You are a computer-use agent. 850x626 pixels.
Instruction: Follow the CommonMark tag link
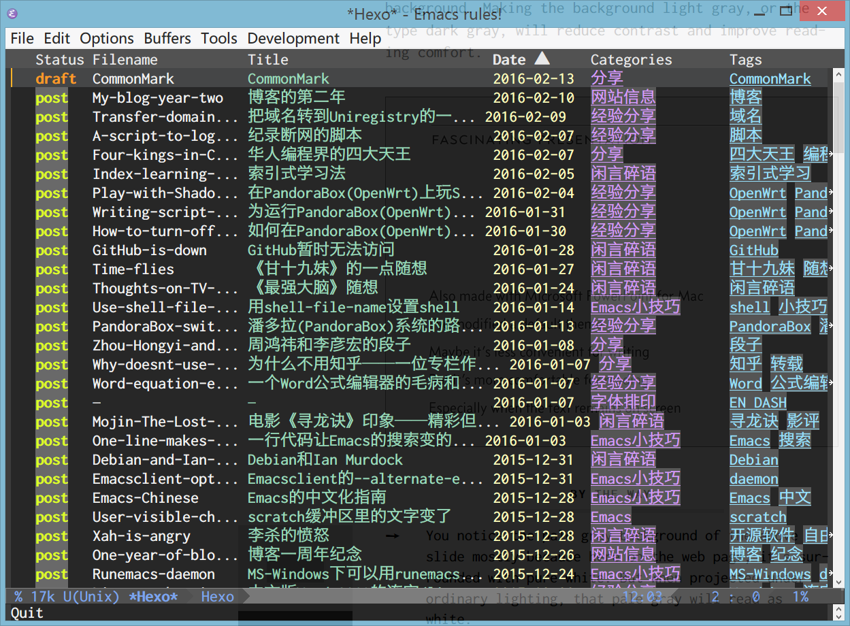click(x=770, y=79)
